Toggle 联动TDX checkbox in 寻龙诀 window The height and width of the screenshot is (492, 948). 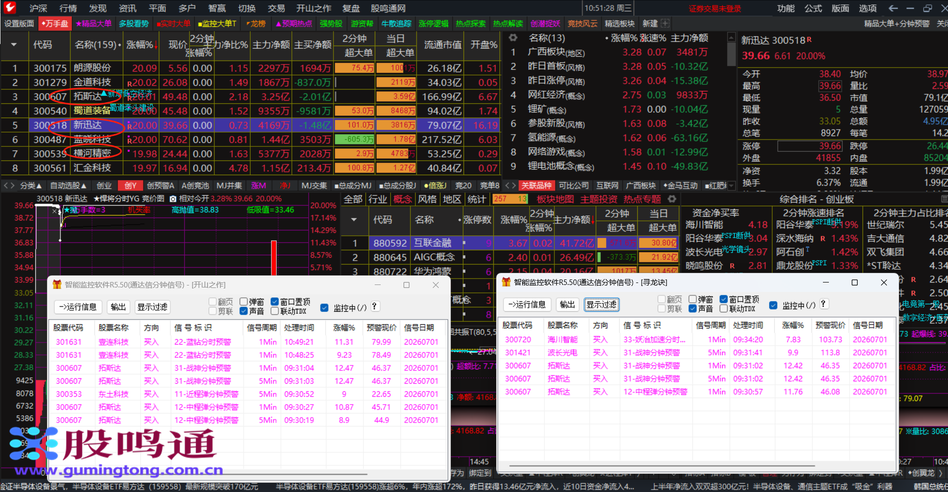coord(724,309)
